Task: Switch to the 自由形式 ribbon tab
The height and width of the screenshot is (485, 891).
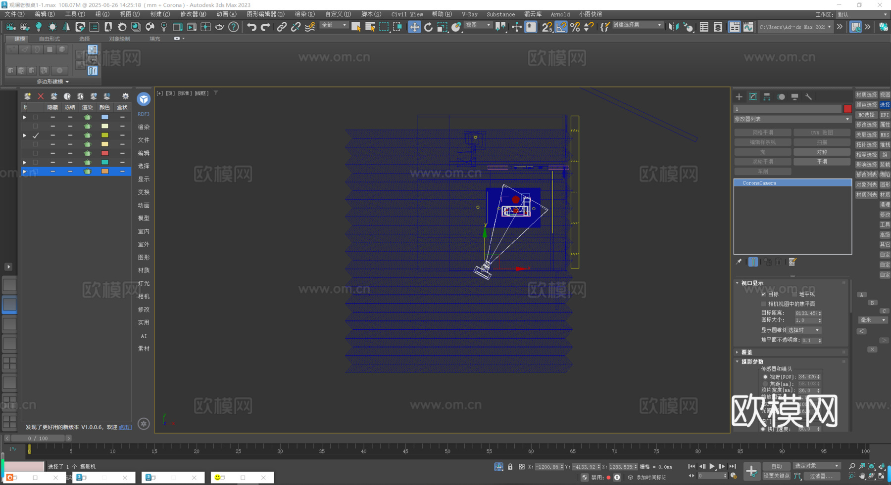Action: (x=49, y=39)
